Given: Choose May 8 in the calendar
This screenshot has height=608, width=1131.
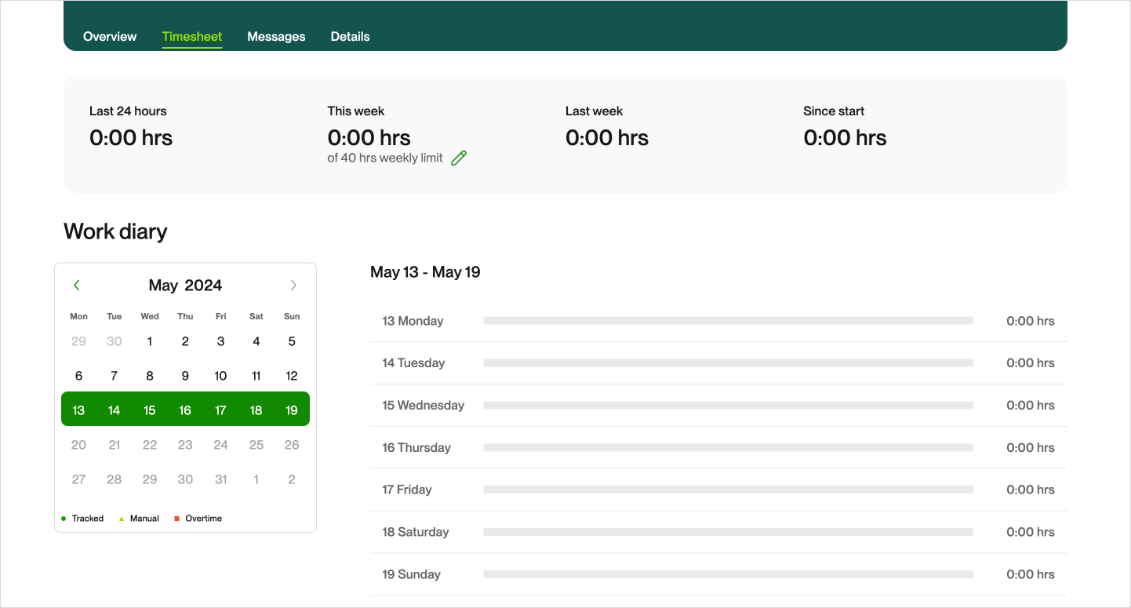Looking at the screenshot, I should click(x=150, y=376).
